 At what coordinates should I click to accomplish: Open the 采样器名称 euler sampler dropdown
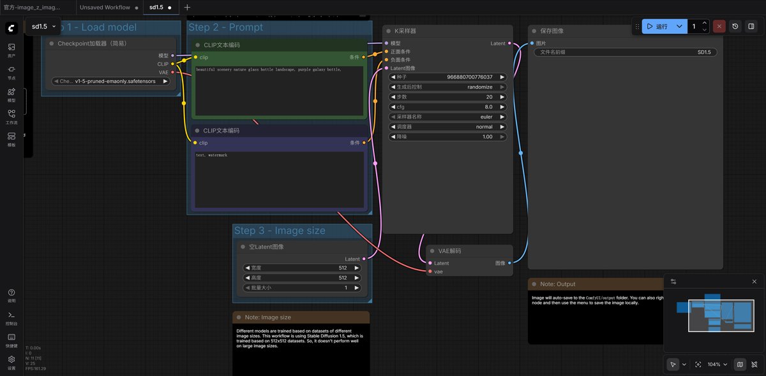pyautogui.click(x=447, y=117)
